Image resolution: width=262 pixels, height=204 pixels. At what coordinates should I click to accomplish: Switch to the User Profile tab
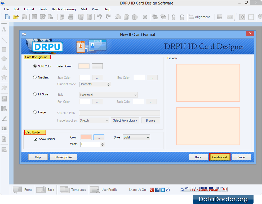pos(104,190)
